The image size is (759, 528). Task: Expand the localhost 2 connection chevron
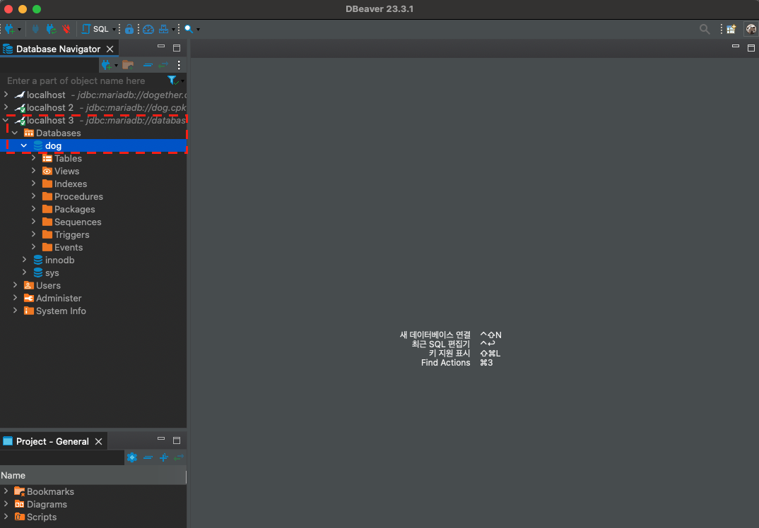[6, 107]
